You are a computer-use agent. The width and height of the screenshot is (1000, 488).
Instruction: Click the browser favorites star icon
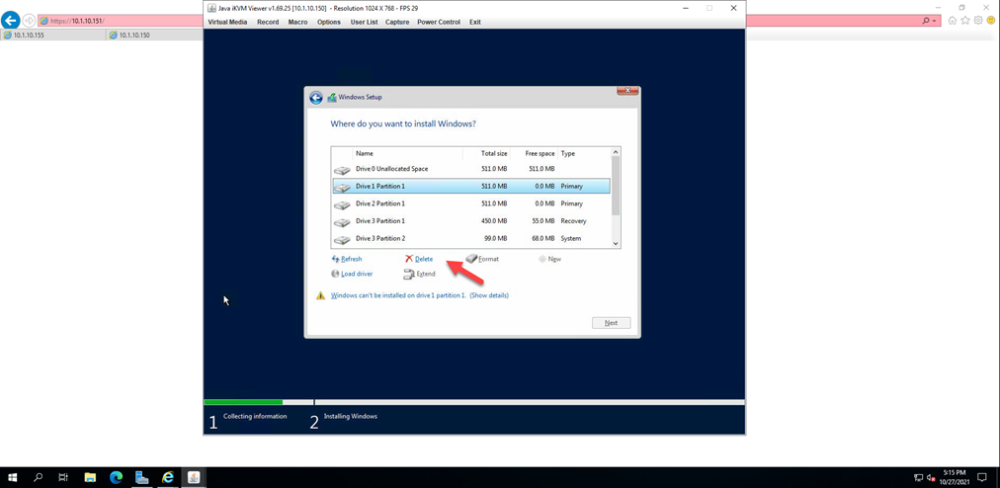coord(965,21)
